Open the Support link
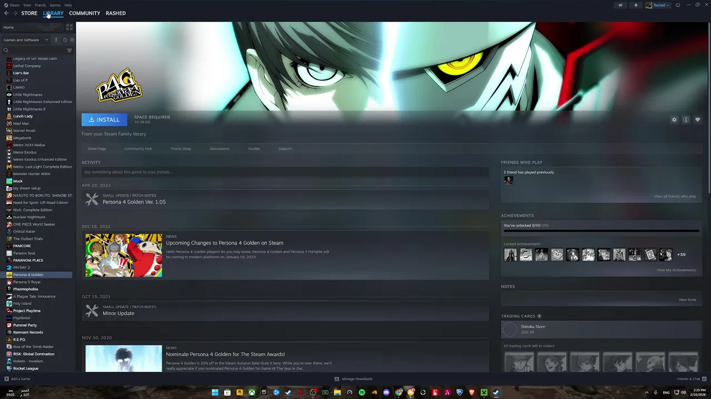711x399 pixels. (x=285, y=149)
